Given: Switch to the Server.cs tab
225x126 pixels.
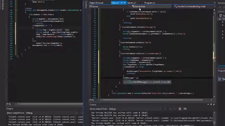Looking at the screenshot, I should click(131, 3).
